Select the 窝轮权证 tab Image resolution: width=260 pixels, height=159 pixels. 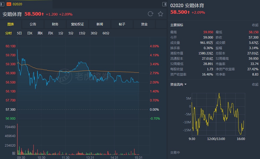77,24
